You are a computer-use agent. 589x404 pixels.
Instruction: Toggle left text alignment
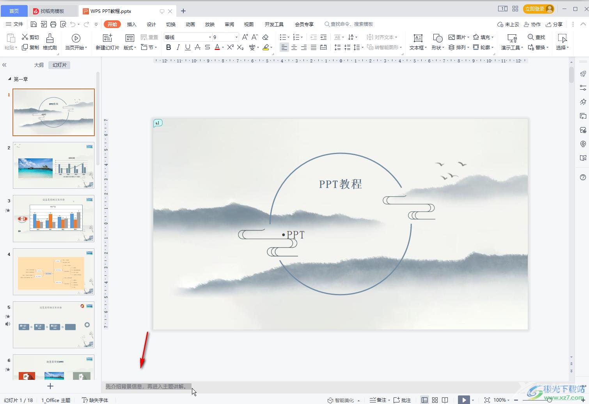tap(284, 47)
